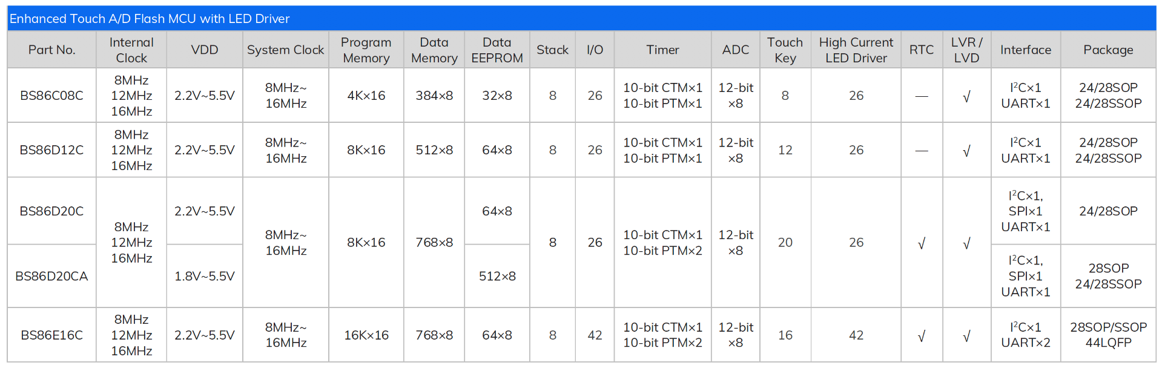Click LVR/LVD checkmark in BS86D12C row
Image resolution: width=1162 pixels, height=368 pixels.
[x=966, y=151]
